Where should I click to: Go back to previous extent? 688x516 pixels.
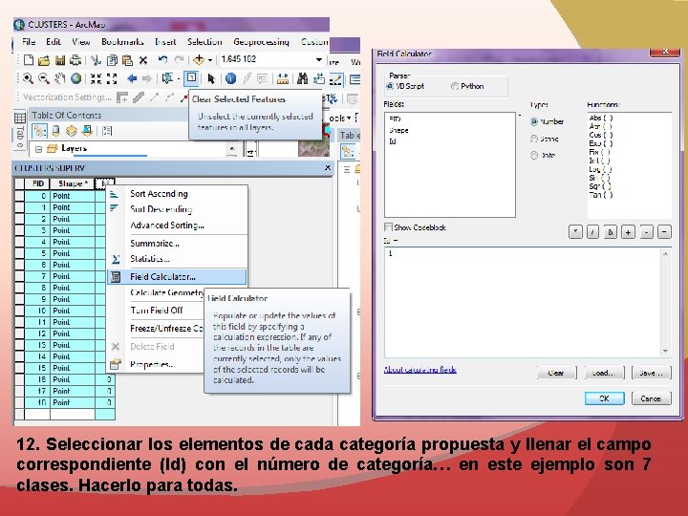[x=132, y=78]
